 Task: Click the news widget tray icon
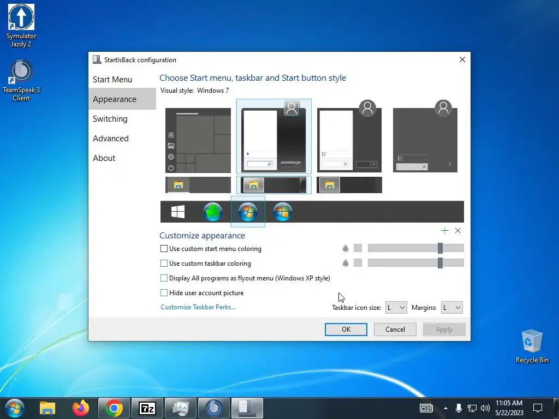pos(426,408)
